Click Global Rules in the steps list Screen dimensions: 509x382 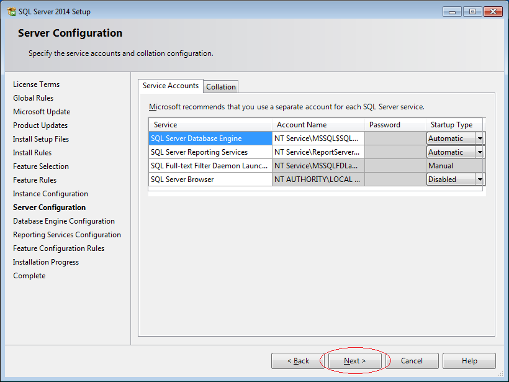[x=33, y=98]
